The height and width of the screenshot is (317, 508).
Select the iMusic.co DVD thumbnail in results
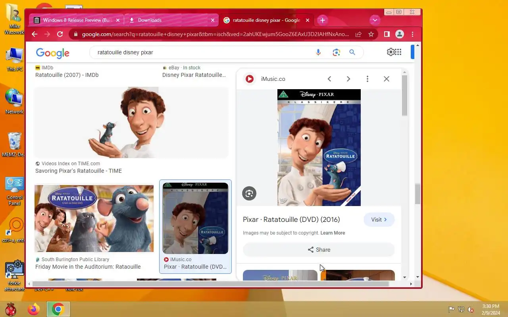pyautogui.click(x=196, y=218)
